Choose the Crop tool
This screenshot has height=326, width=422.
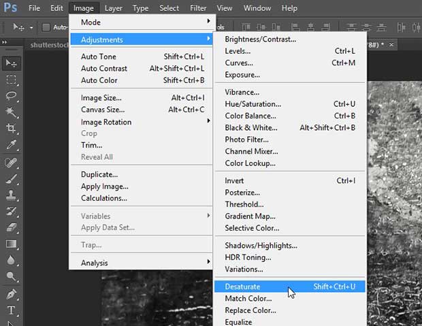pos(12,129)
